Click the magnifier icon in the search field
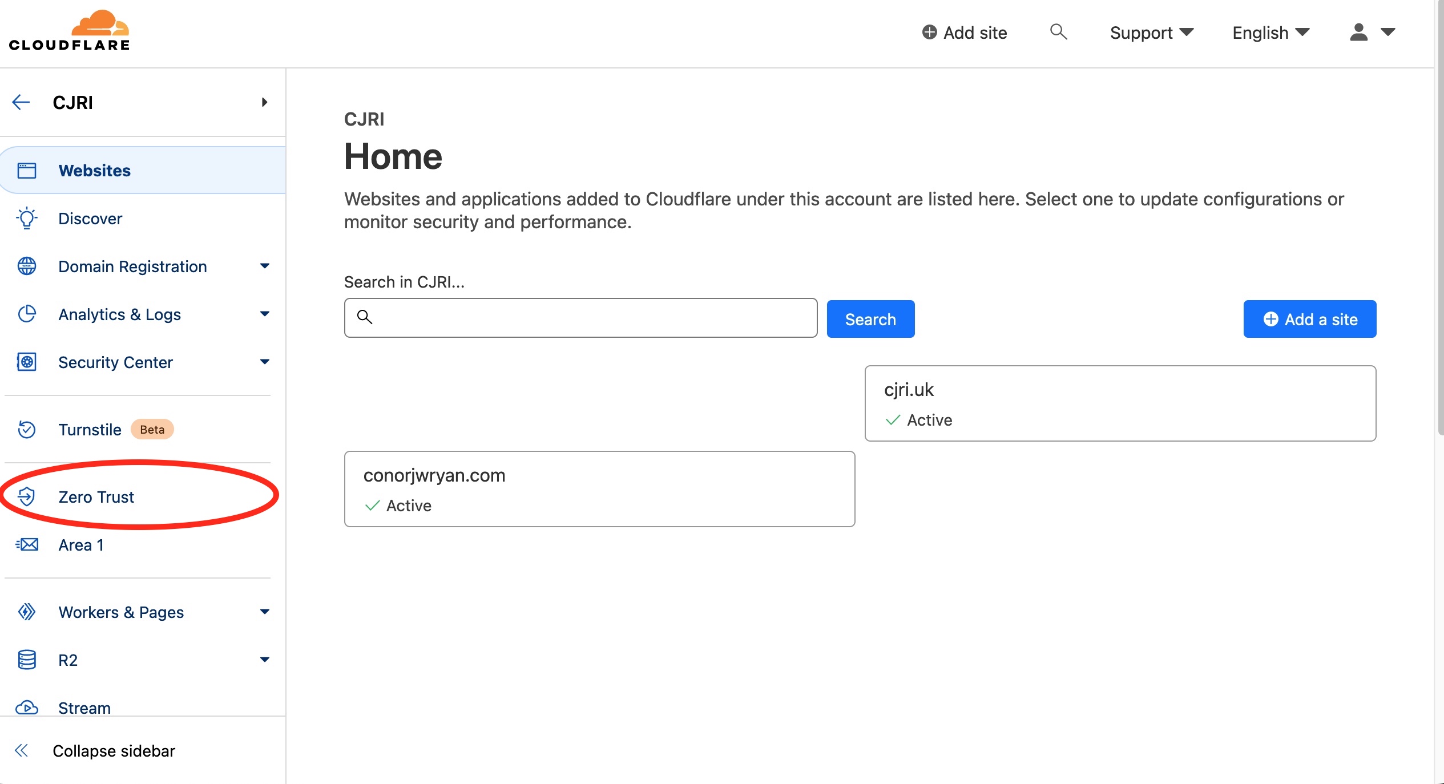The width and height of the screenshot is (1444, 784). tap(365, 317)
